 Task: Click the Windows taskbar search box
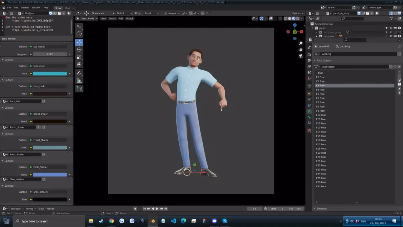point(49,221)
